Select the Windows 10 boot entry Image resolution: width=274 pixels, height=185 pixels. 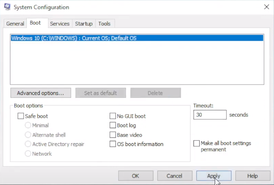[74, 38]
